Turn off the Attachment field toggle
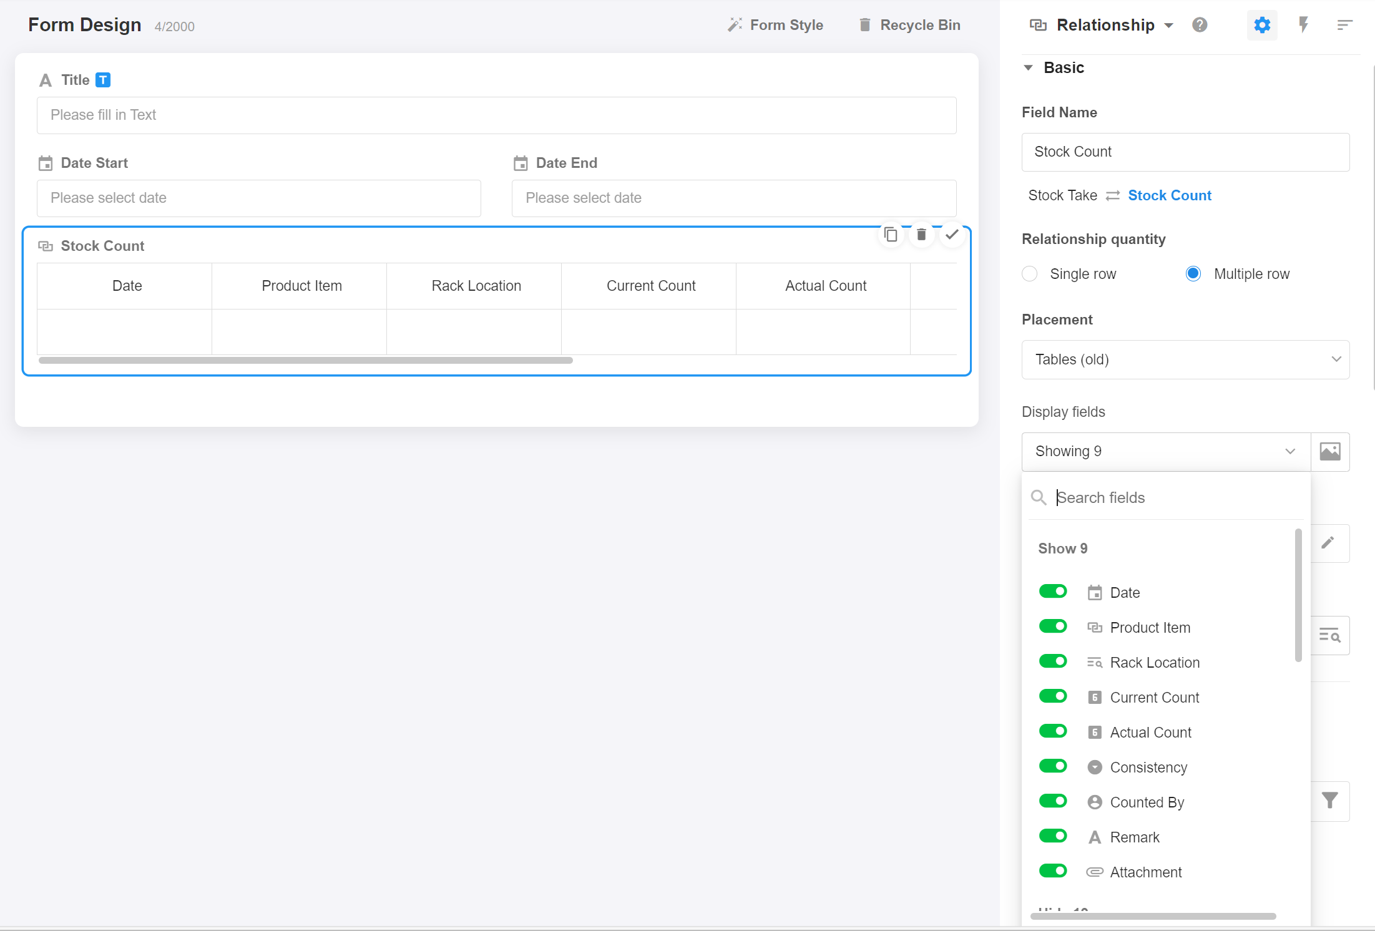This screenshot has width=1375, height=931. pyautogui.click(x=1053, y=871)
